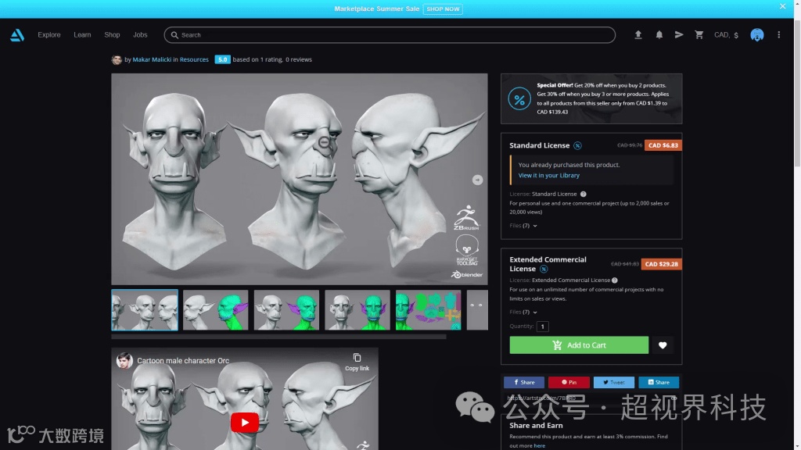Click the main orc preview image
Screen dimensions: 801x450
click(300, 179)
